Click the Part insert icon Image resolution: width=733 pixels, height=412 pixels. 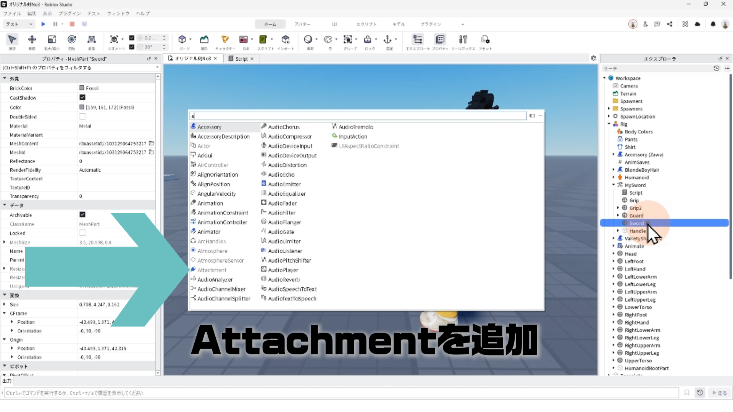[x=182, y=39]
